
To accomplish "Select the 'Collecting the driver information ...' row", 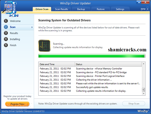I will 90,80.
